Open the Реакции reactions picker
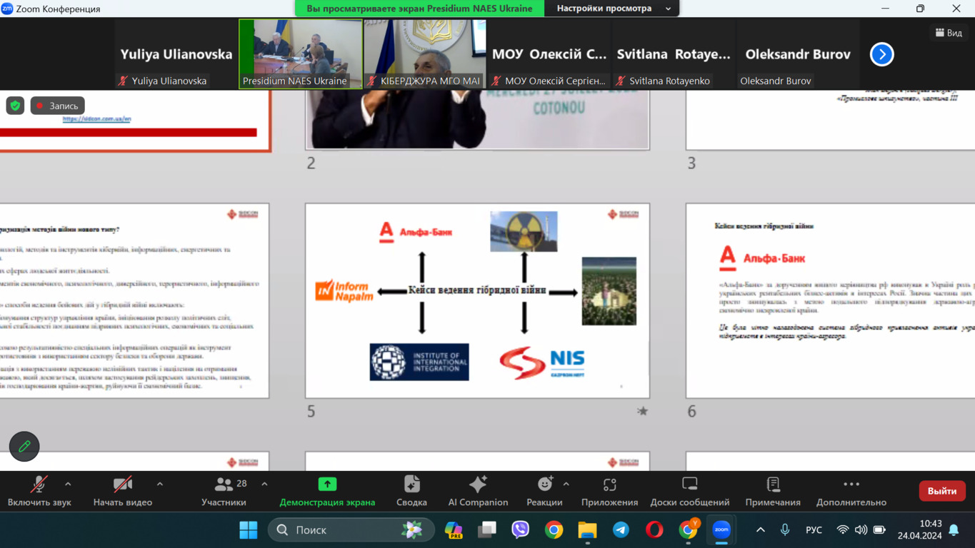The image size is (975, 548). (544, 492)
